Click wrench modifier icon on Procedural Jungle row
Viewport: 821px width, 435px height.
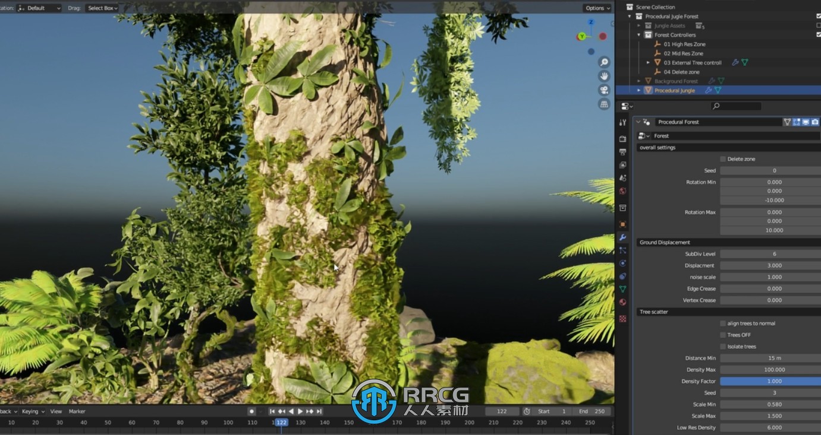tap(708, 90)
